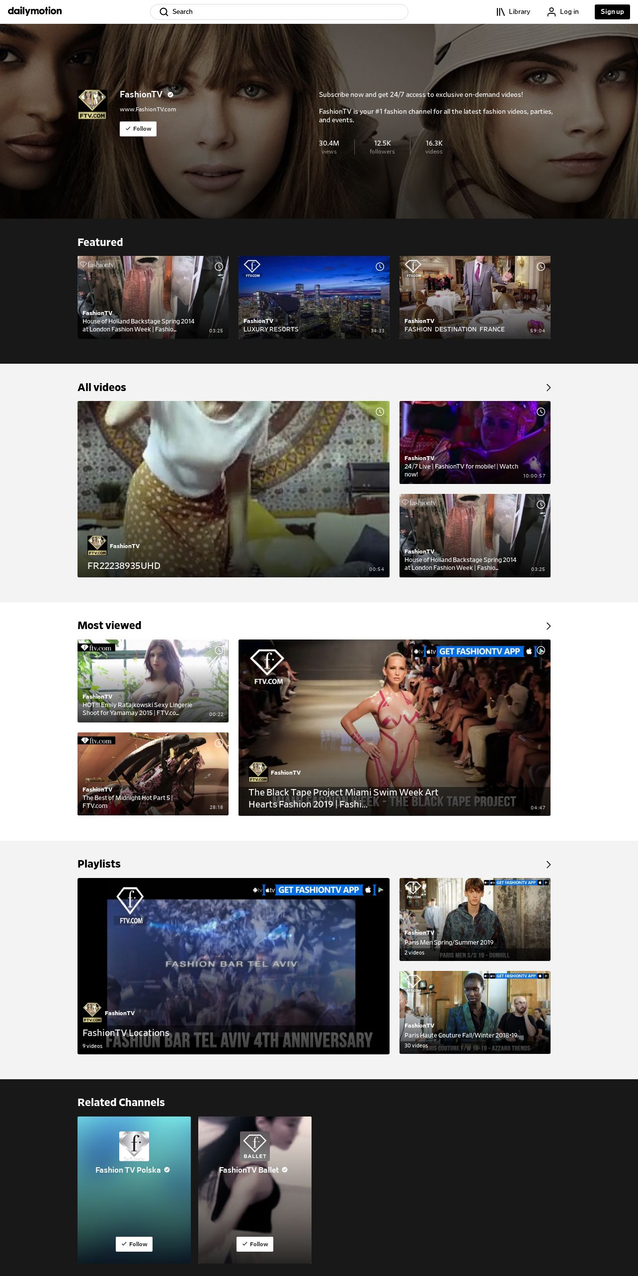Add 24/7 Live video to Watch Later
638x1276 pixels.
pos(541,412)
